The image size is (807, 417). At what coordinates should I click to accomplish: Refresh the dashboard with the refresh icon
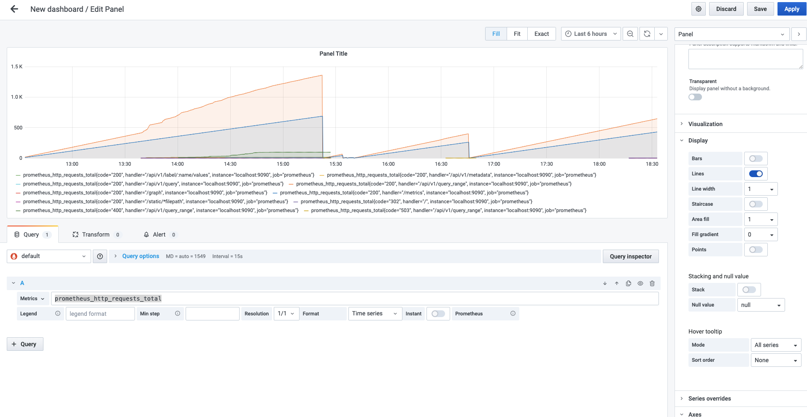pos(647,34)
